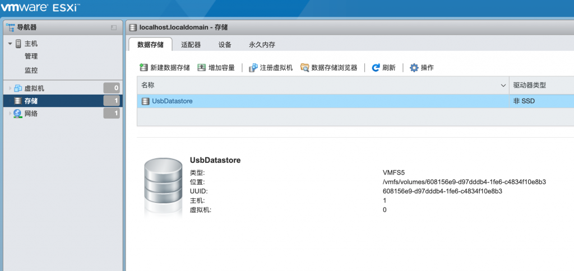Image resolution: width=574 pixels, height=271 pixels.
Task: Click the 主机: label in details
Action: tap(197, 200)
